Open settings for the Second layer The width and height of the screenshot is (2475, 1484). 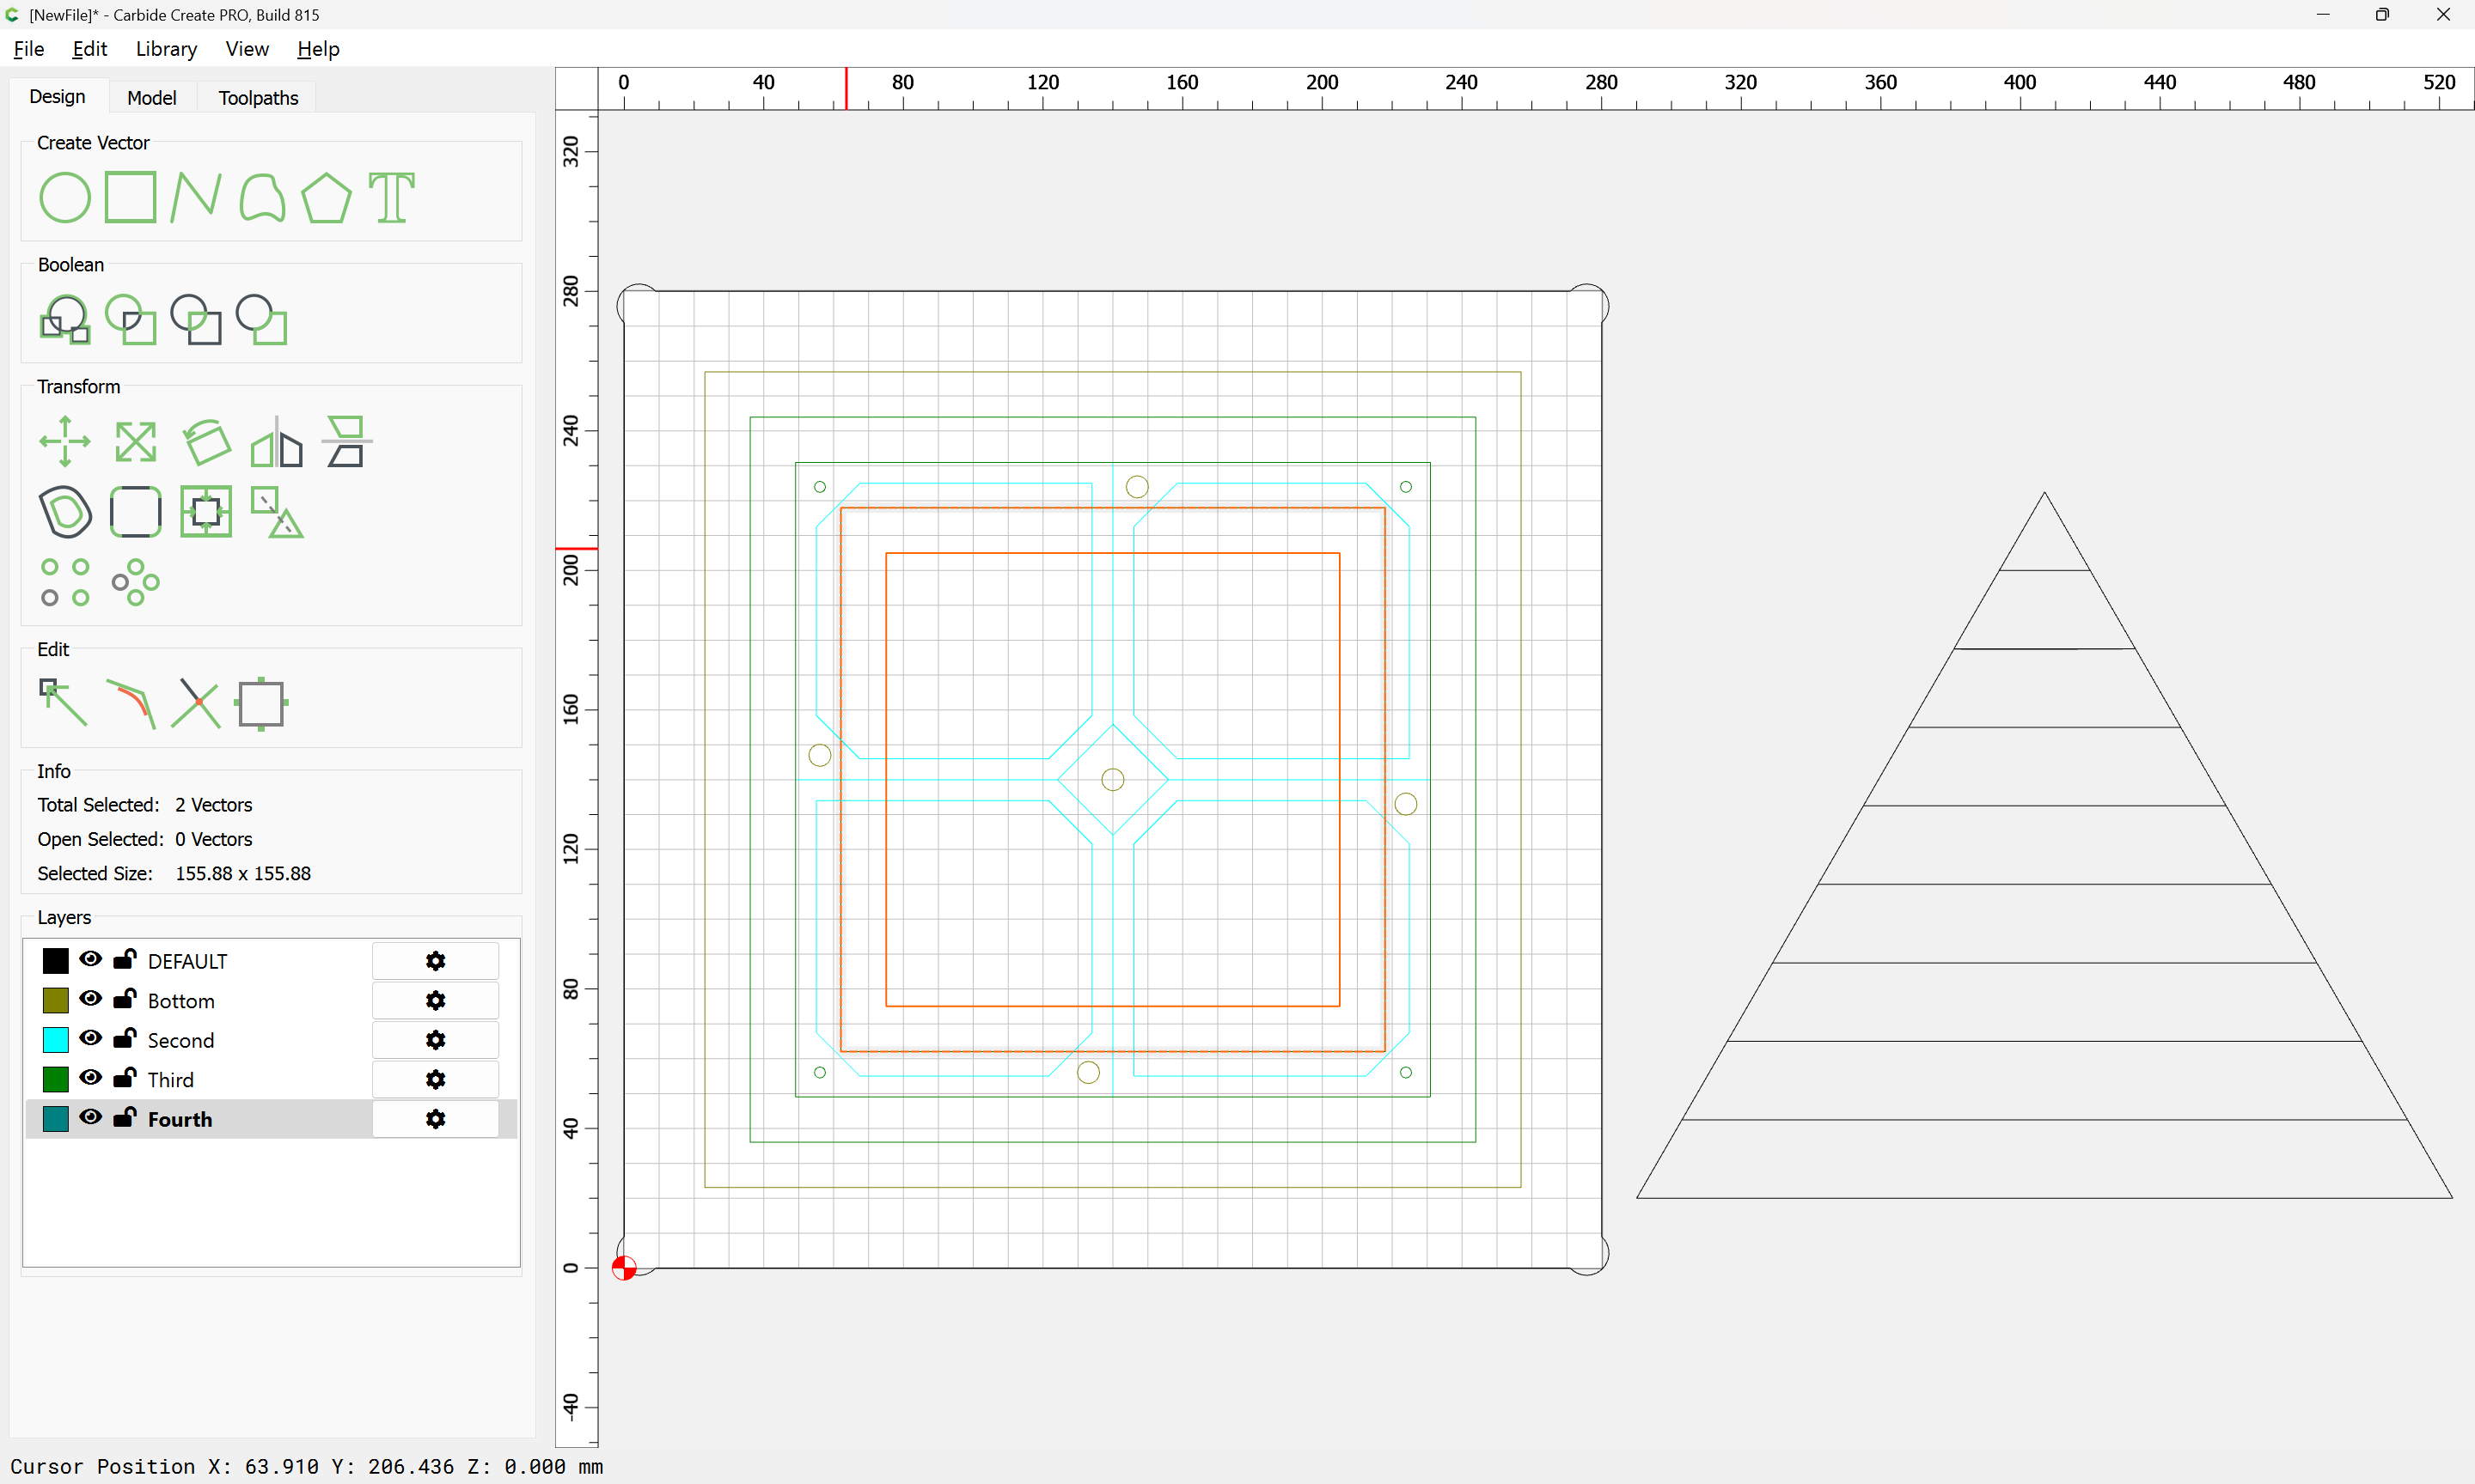pos(435,1040)
